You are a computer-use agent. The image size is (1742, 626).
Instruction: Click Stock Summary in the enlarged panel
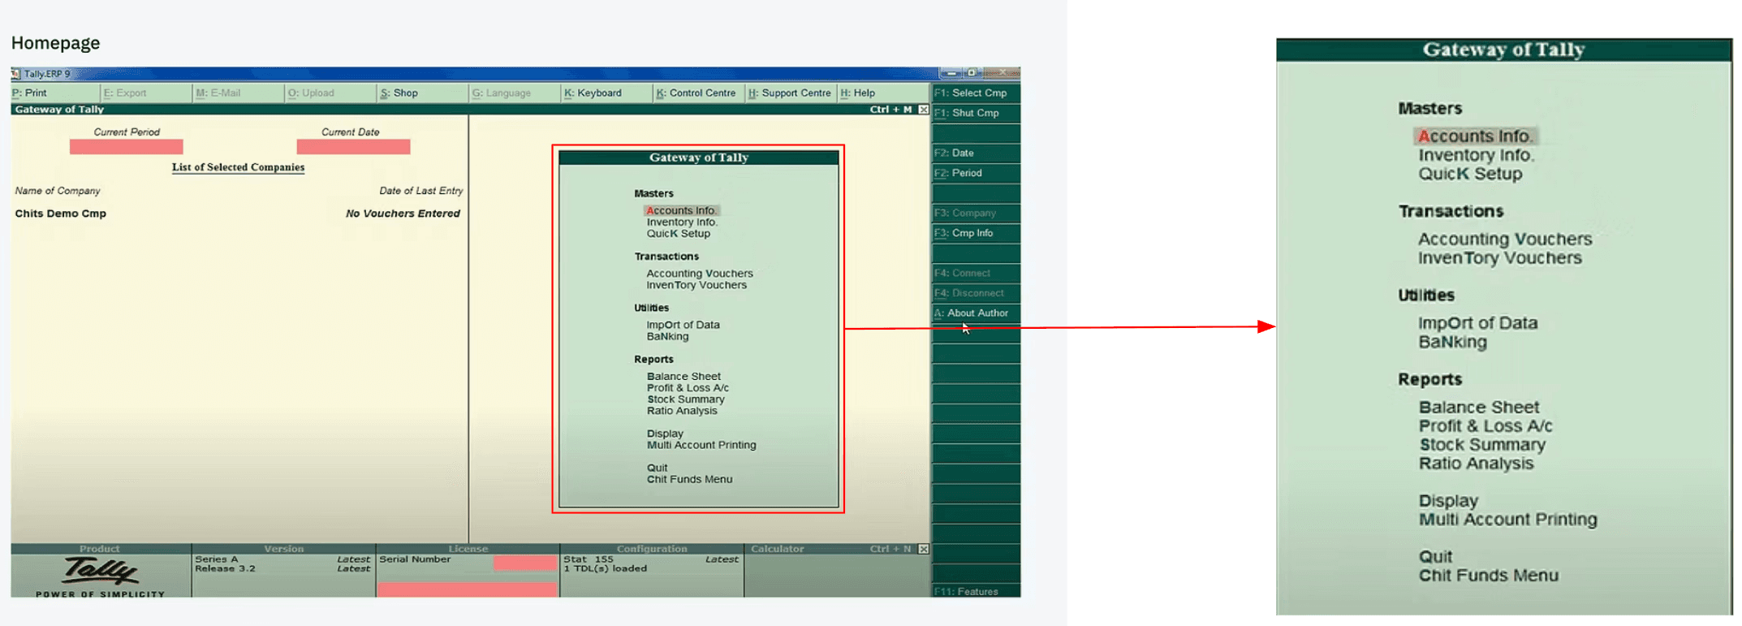pos(1482,446)
